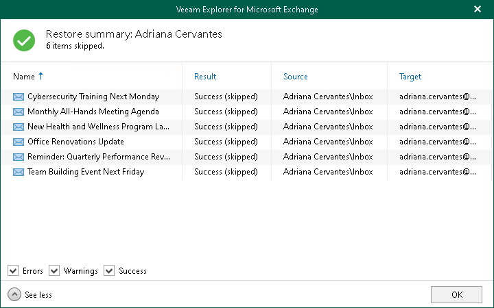Image resolution: width=494 pixels, height=308 pixels.
Task: Sort the list by Result column
Action: [x=205, y=77]
